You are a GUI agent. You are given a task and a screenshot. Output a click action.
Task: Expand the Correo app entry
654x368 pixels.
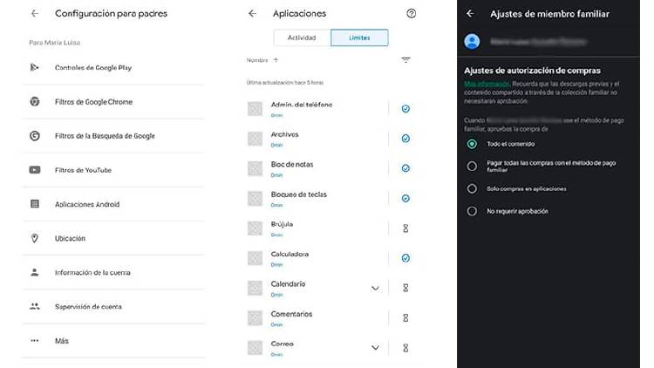375,347
